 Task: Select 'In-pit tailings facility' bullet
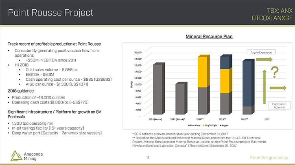(x=48, y=128)
